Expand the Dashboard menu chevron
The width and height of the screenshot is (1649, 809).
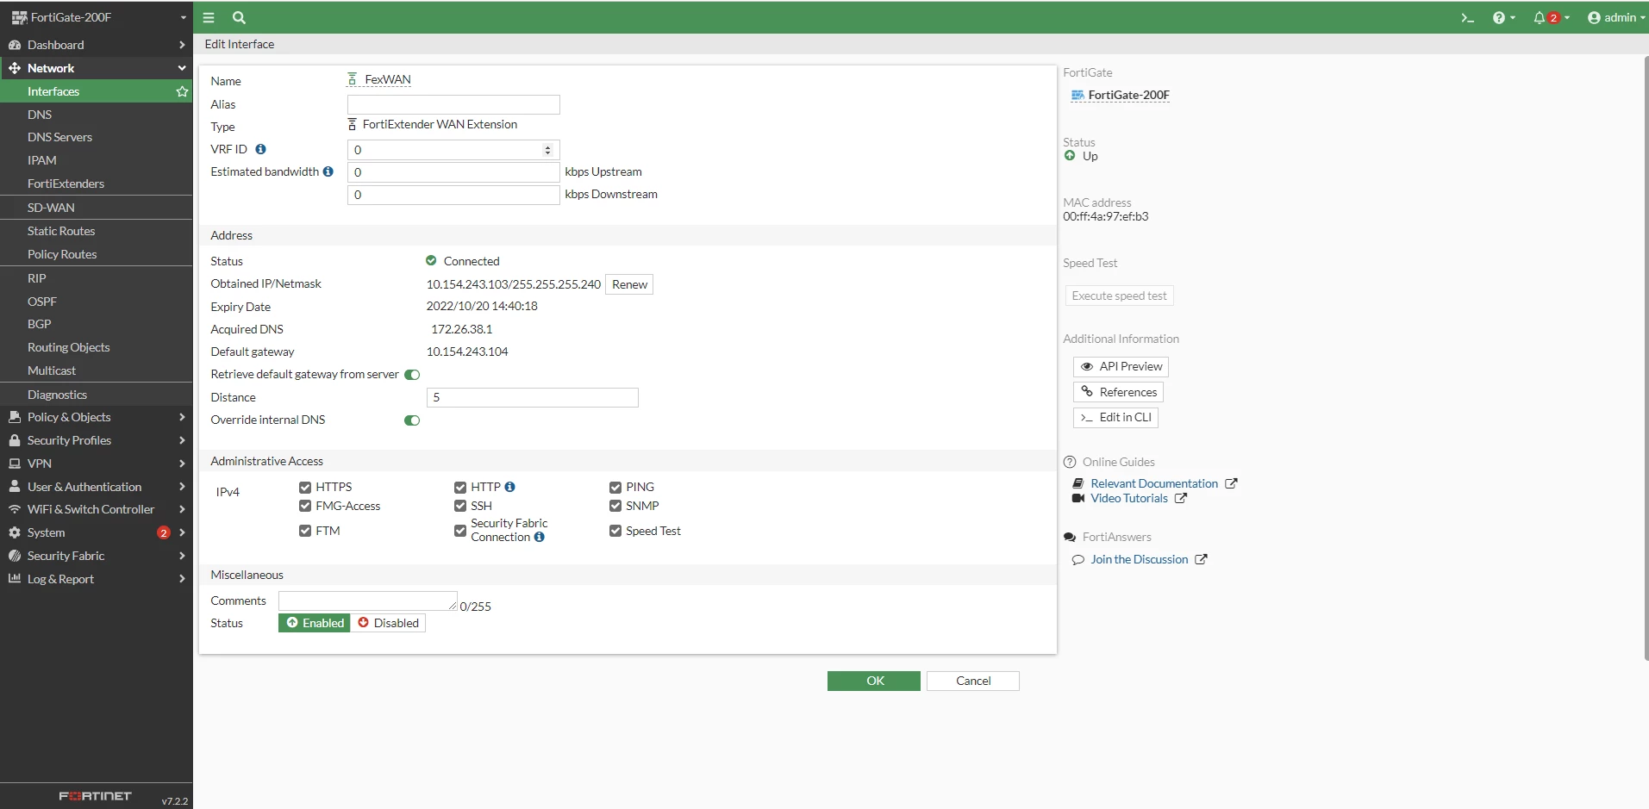pyautogui.click(x=182, y=45)
